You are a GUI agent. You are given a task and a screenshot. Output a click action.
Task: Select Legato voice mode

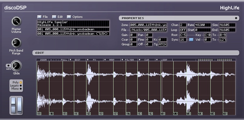click(21, 86)
